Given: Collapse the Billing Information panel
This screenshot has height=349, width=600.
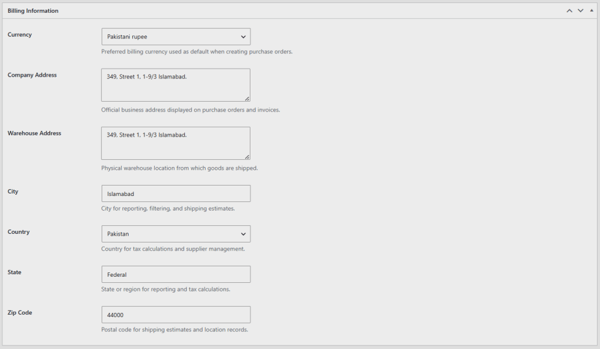Looking at the screenshot, I should click(591, 11).
